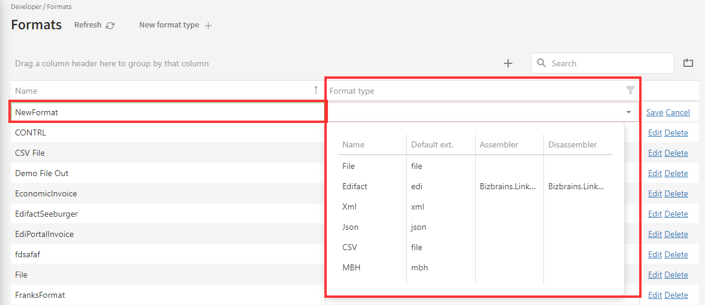The height and width of the screenshot is (305, 705).
Task: Select Xml format type row
Action: (x=350, y=207)
